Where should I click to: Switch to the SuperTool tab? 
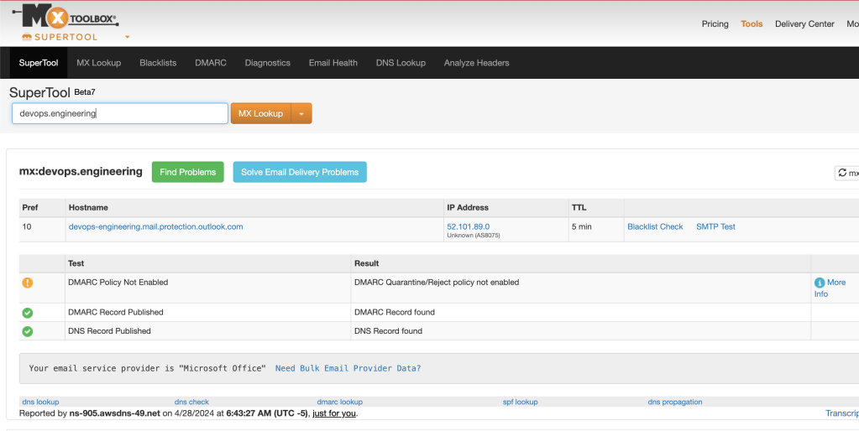39,63
